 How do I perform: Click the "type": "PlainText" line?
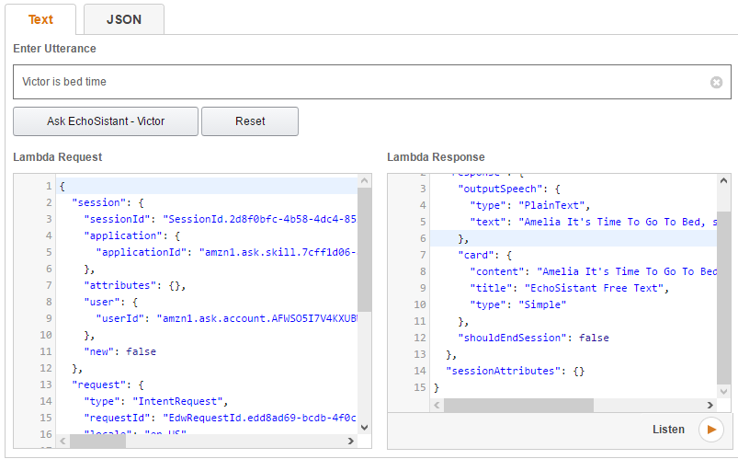point(530,205)
